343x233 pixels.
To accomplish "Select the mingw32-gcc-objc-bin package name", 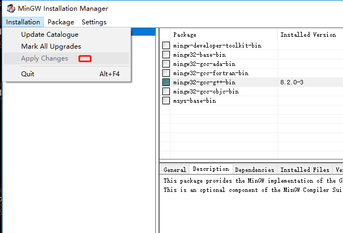I will [206, 91].
